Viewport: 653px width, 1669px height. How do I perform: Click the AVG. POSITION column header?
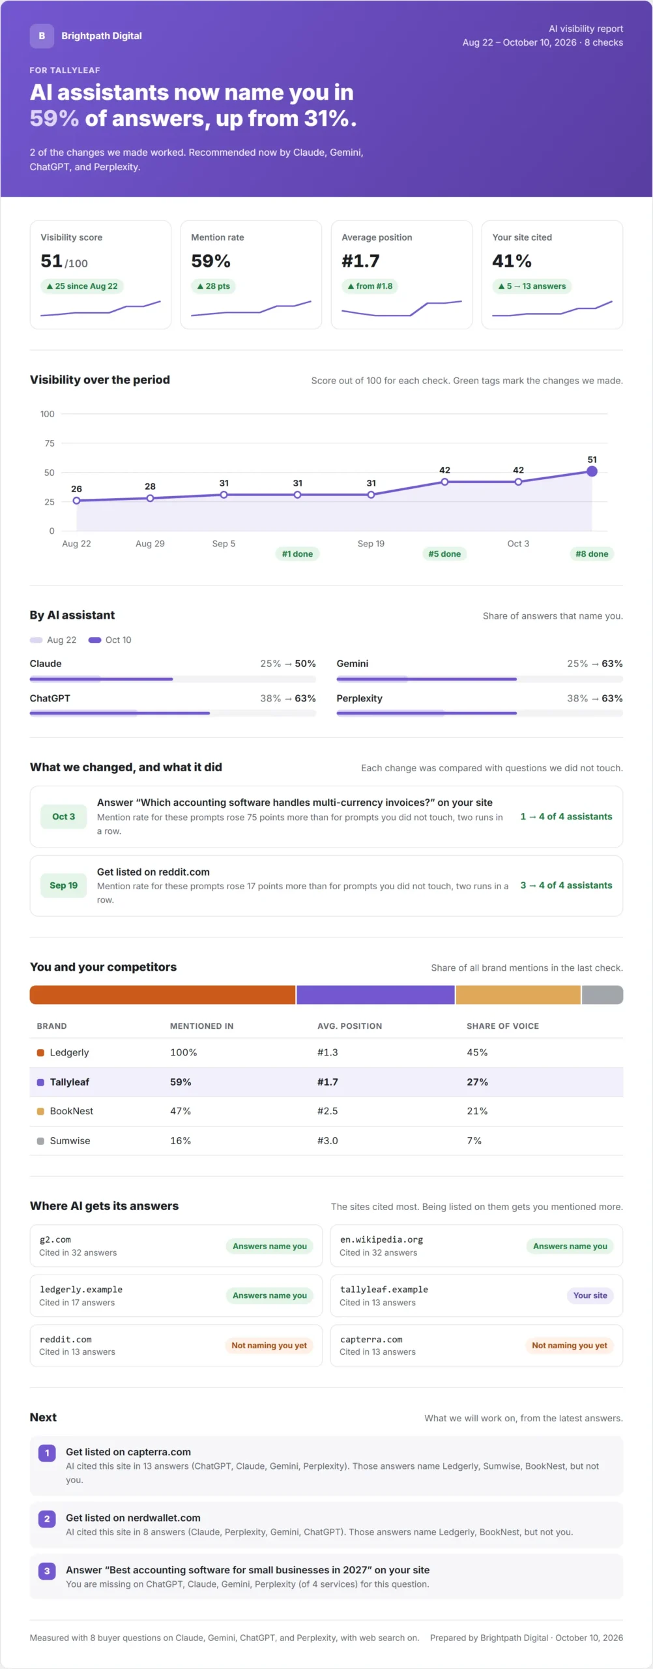pyautogui.click(x=350, y=1026)
